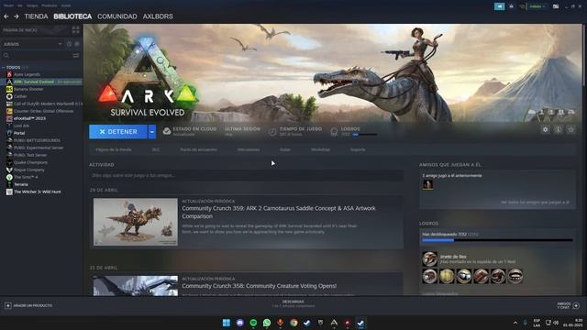Go back with the left arrow
Viewport: 587px width, 330px height.
6,16
